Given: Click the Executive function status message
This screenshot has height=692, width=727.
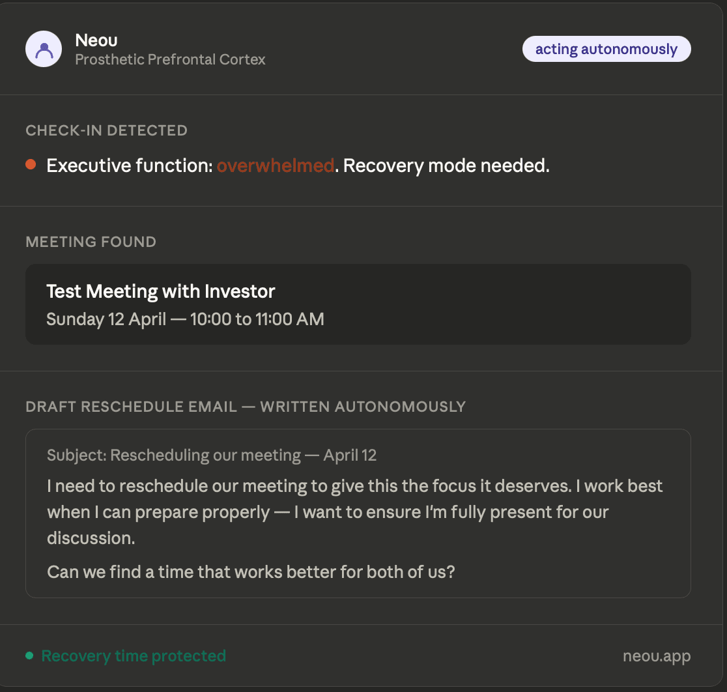Looking at the screenshot, I should (298, 166).
